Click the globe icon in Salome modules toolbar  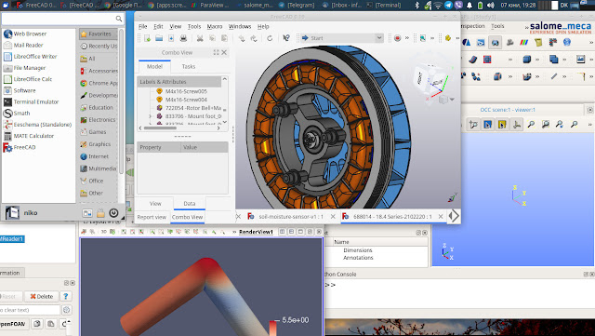(567, 42)
